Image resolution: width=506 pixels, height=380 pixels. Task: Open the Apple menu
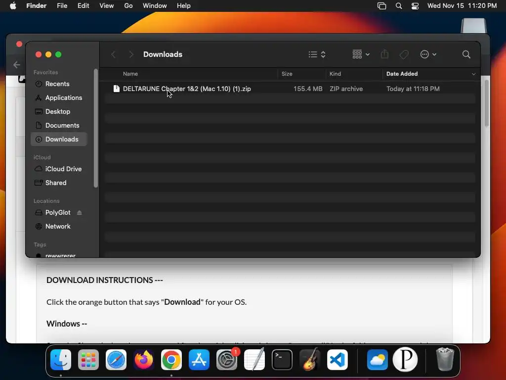pyautogui.click(x=13, y=6)
